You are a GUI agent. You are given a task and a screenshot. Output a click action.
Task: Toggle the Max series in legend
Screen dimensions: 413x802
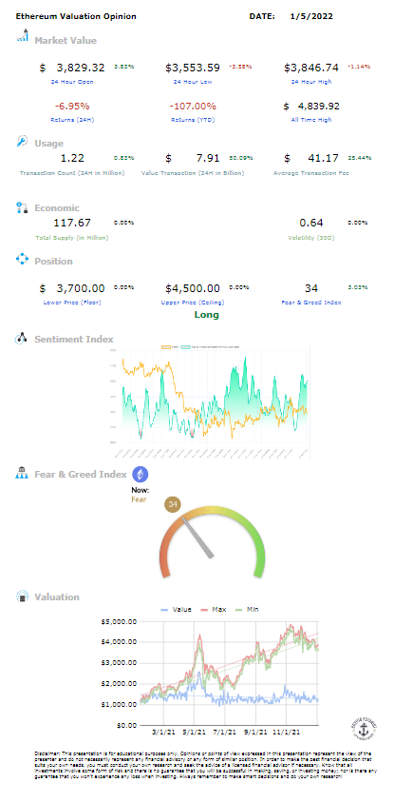[x=215, y=609]
